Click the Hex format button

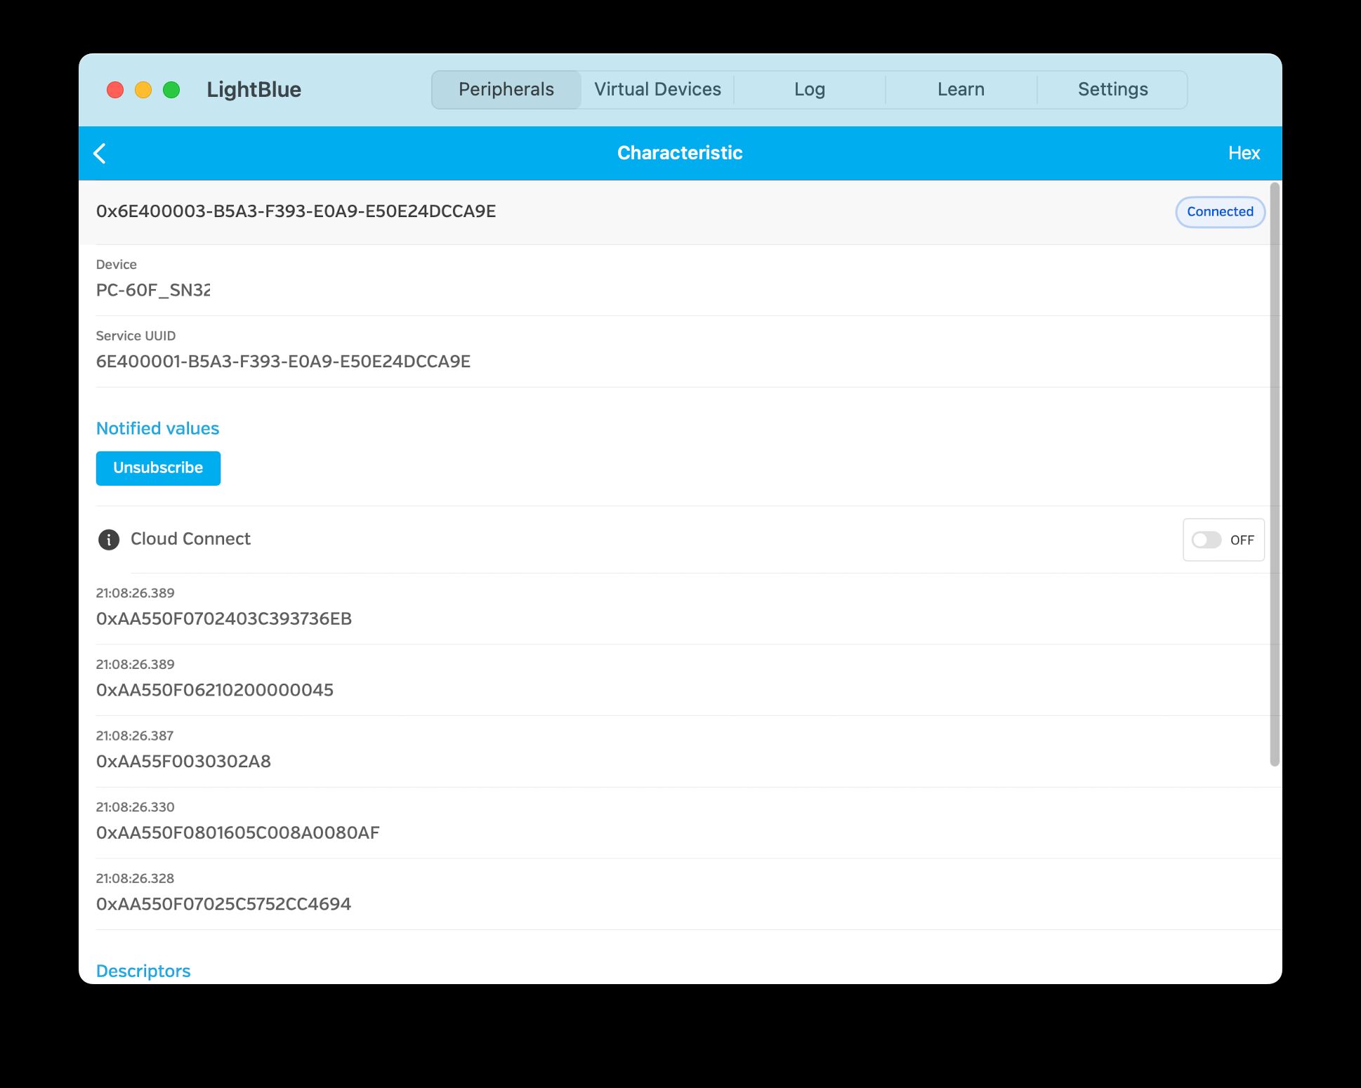coord(1243,153)
